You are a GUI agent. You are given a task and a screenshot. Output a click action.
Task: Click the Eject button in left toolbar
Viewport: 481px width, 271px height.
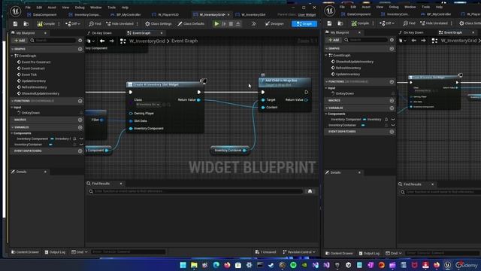click(x=238, y=23)
